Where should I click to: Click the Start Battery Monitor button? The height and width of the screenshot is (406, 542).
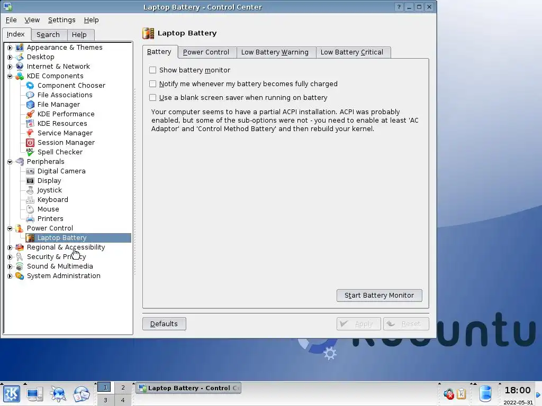(x=379, y=296)
